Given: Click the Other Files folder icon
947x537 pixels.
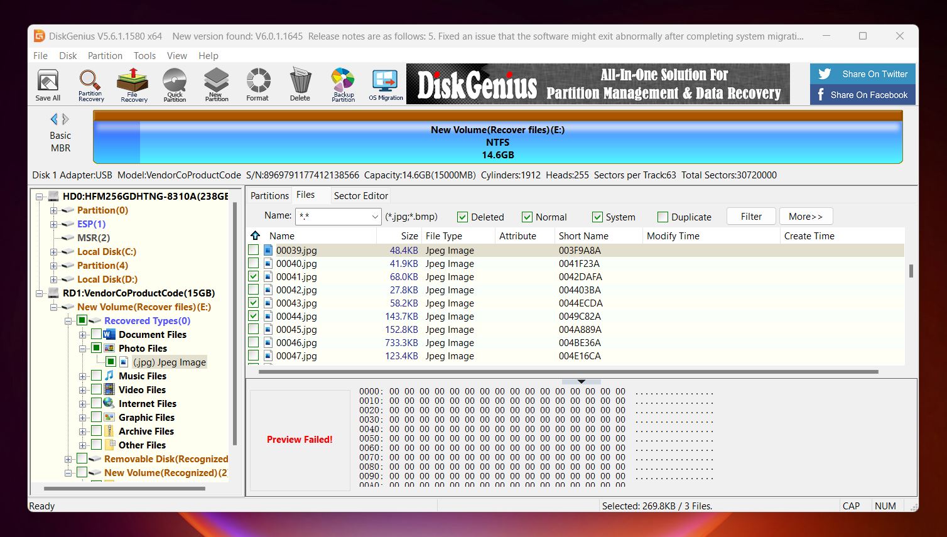Looking at the screenshot, I should pyautogui.click(x=109, y=445).
